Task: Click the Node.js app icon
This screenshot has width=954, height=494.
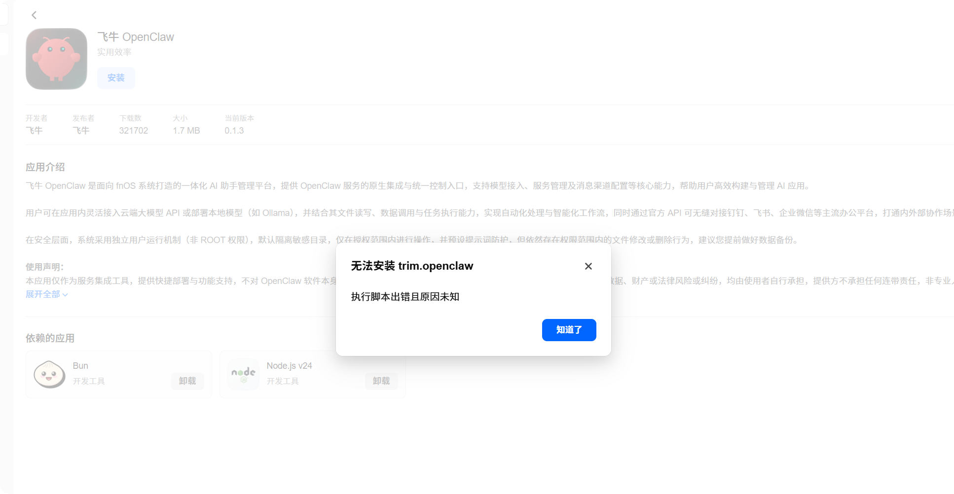Action: tap(243, 374)
